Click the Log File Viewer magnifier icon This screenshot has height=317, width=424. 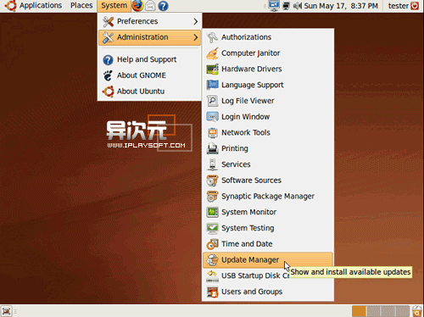212,101
